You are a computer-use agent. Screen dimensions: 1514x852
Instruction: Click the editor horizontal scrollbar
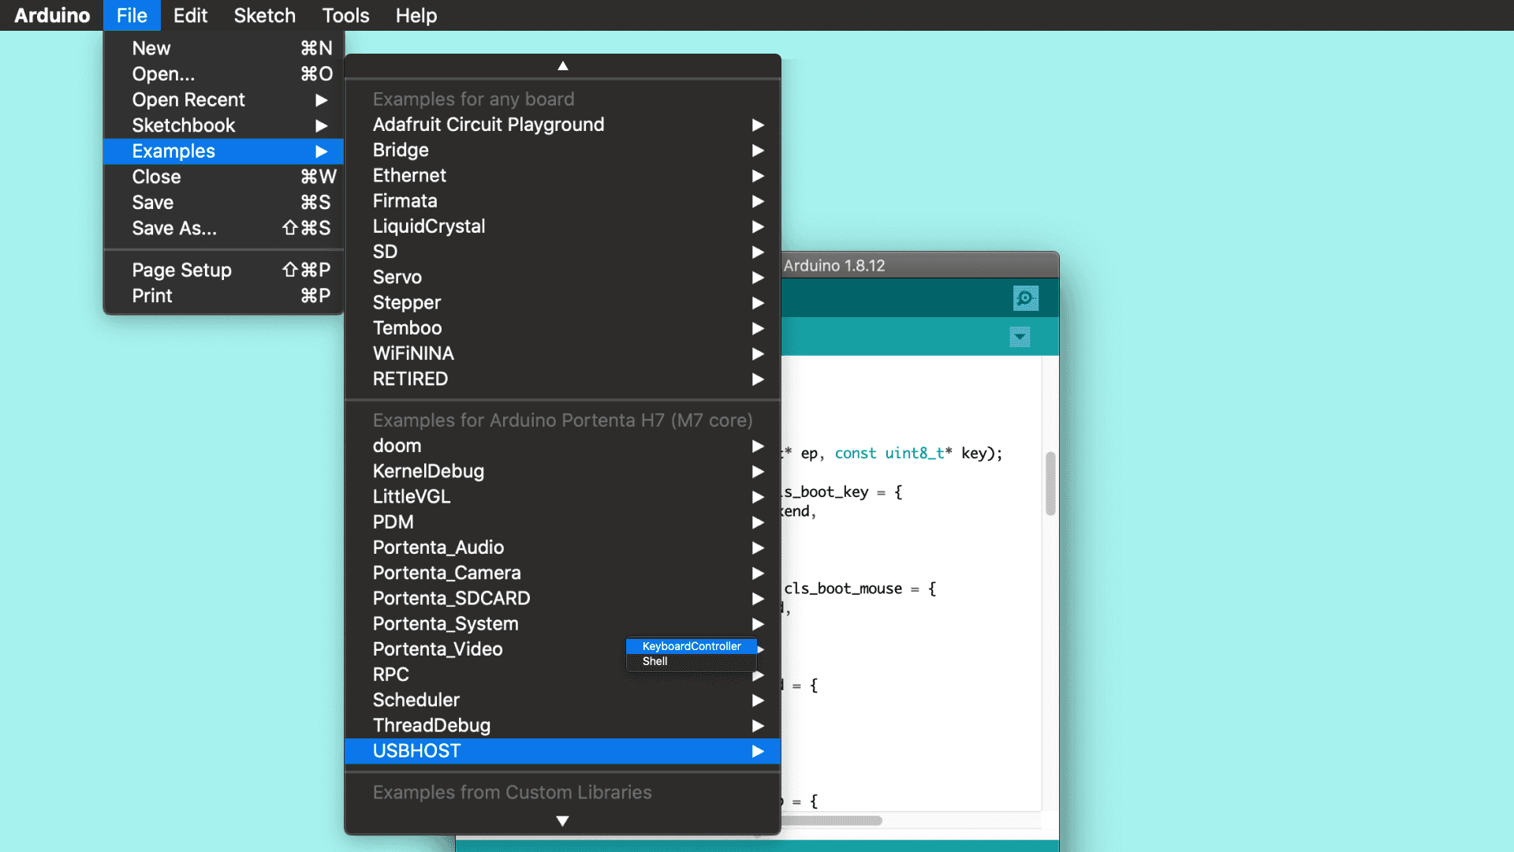[832, 820]
